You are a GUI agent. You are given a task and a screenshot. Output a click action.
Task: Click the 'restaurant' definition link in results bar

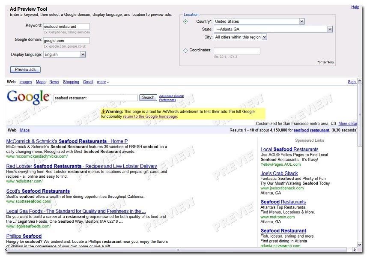pyautogui.click(x=319, y=130)
